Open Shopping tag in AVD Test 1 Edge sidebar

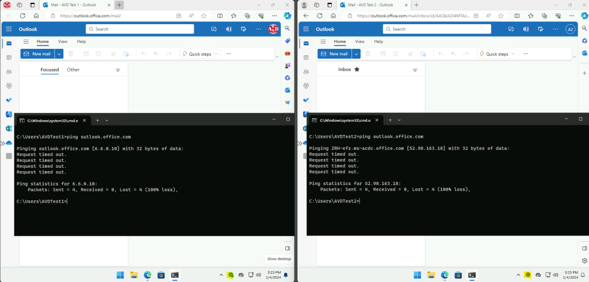(288, 41)
